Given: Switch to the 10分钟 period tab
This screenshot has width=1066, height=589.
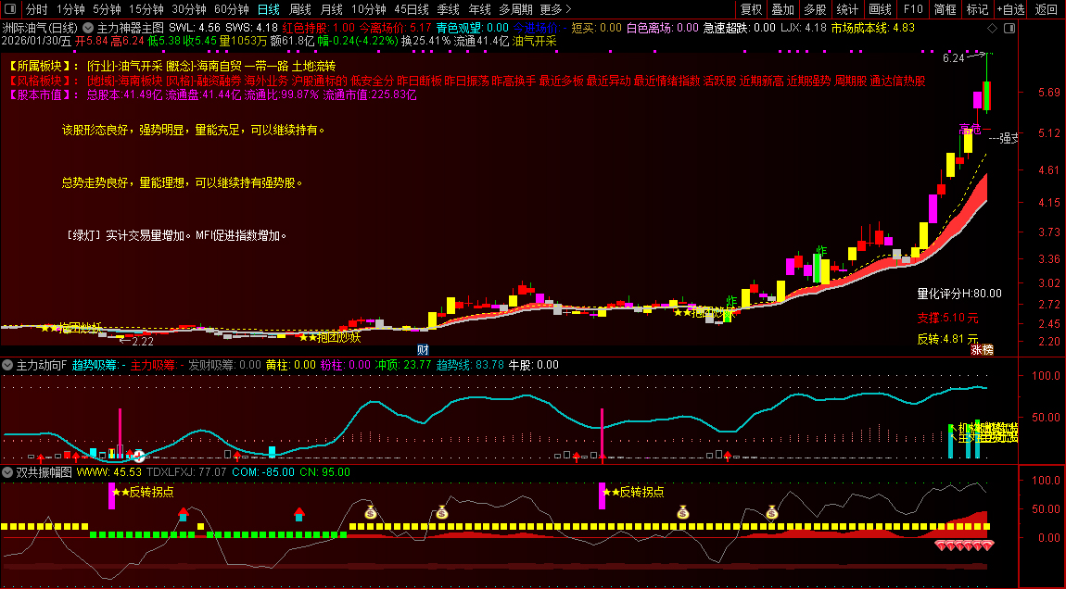Looking at the screenshot, I should [369, 9].
